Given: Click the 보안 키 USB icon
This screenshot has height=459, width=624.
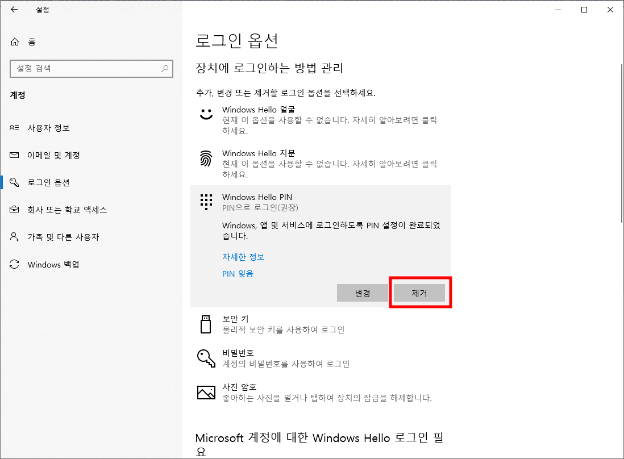Looking at the screenshot, I should (x=206, y=324).
